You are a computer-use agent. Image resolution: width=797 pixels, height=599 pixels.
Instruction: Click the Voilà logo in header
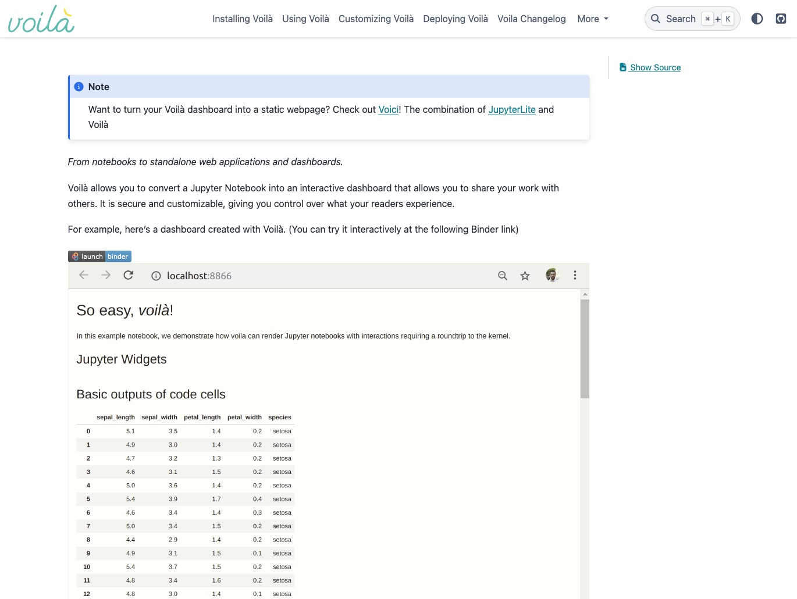pos(41,19)
